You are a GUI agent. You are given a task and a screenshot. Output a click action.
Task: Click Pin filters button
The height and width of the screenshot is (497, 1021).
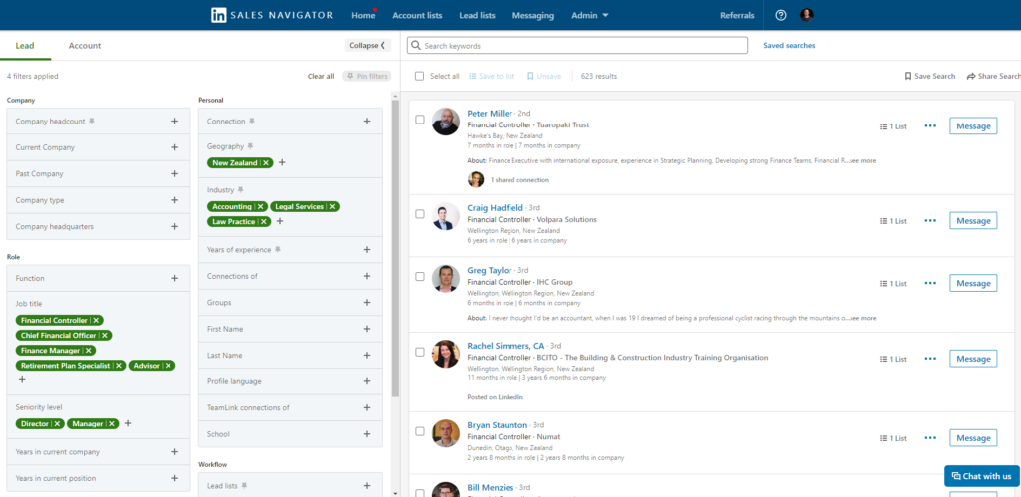tap(367, 76)
